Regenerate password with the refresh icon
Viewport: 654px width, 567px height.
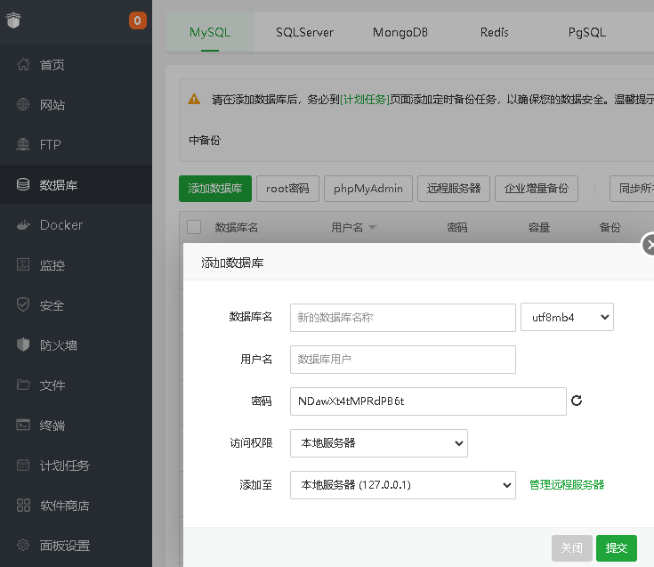click(x=577, y=401)
